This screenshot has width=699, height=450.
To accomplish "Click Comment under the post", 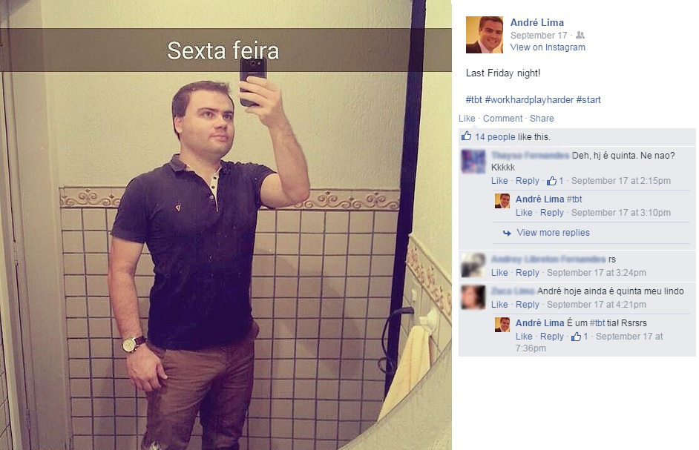I will (502, 119).
